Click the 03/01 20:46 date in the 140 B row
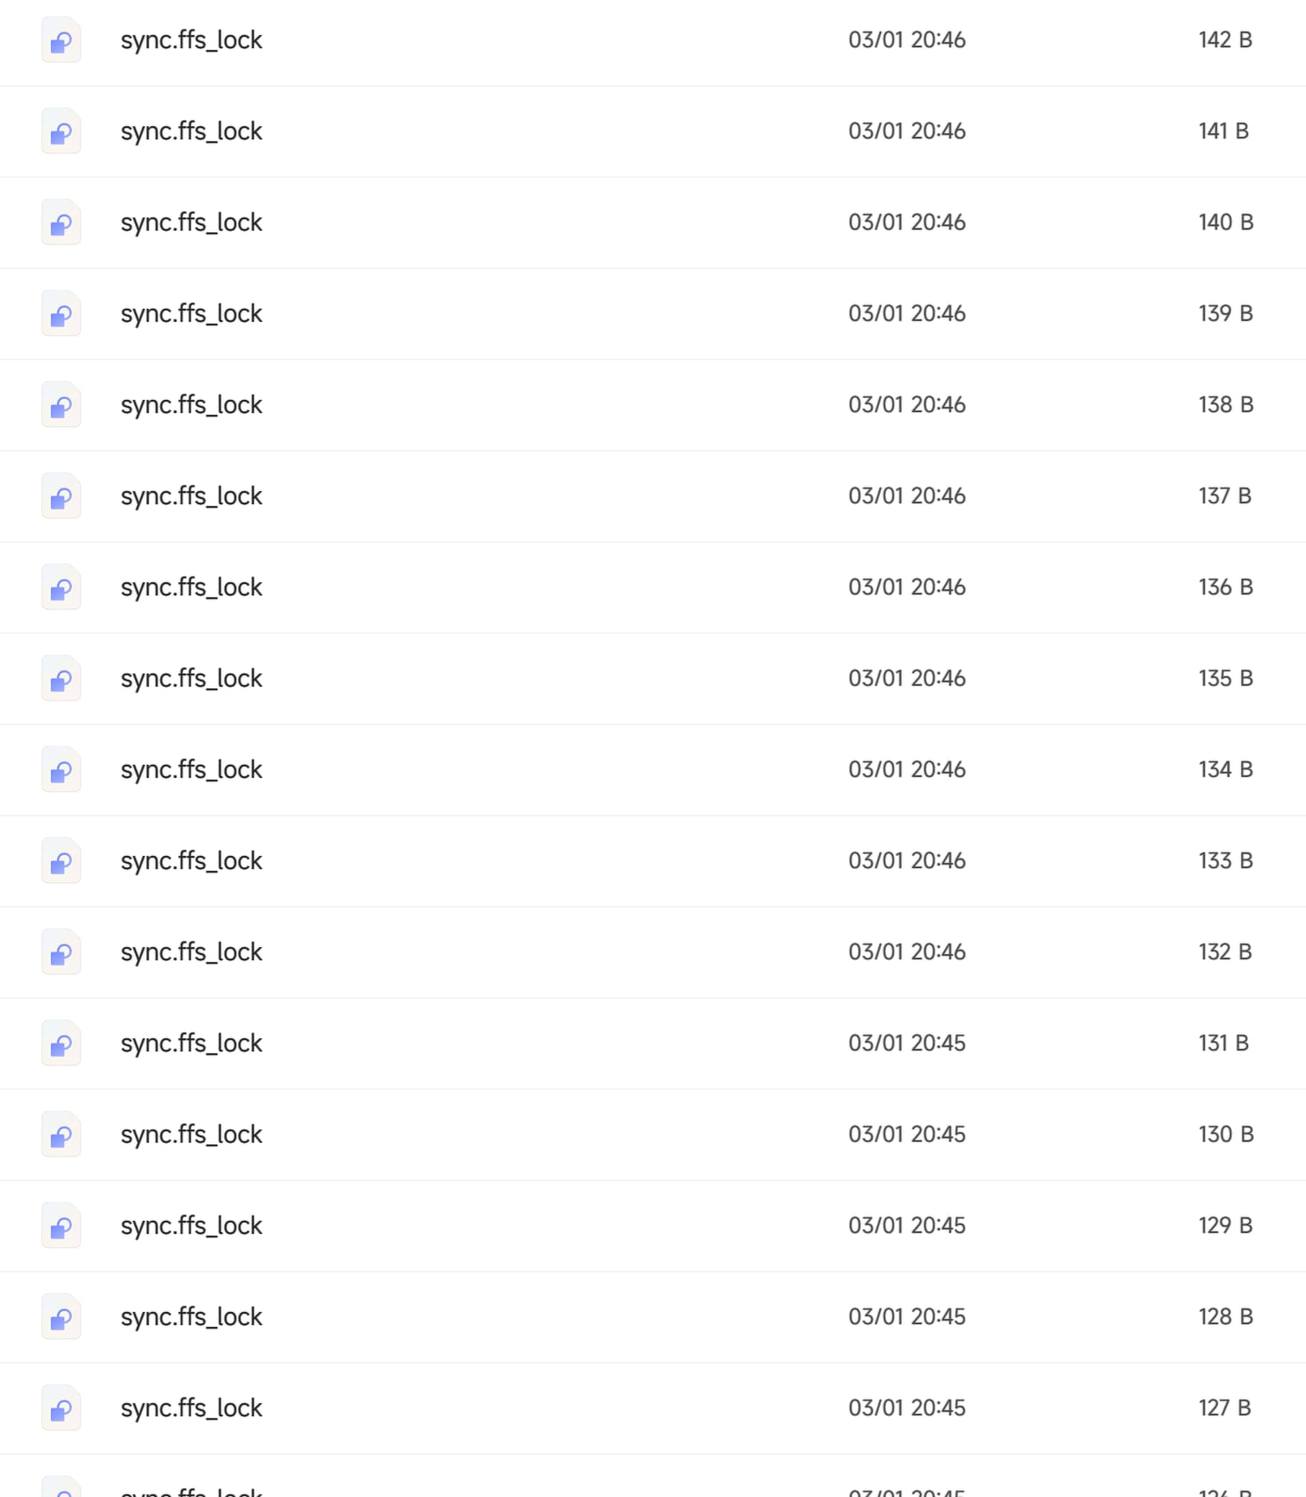This screenshot has height=1497, width=1306. pyautogui.click(x=907, y=222)
